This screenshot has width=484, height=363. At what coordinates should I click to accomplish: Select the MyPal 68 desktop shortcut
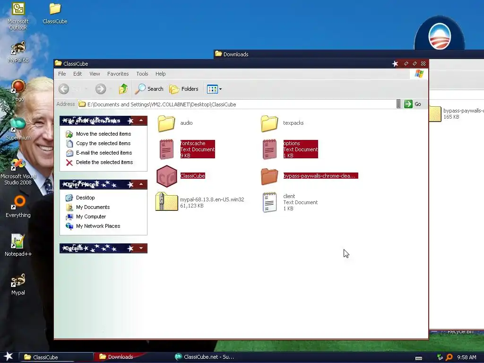pyautogui.click(x=18, y=52)
